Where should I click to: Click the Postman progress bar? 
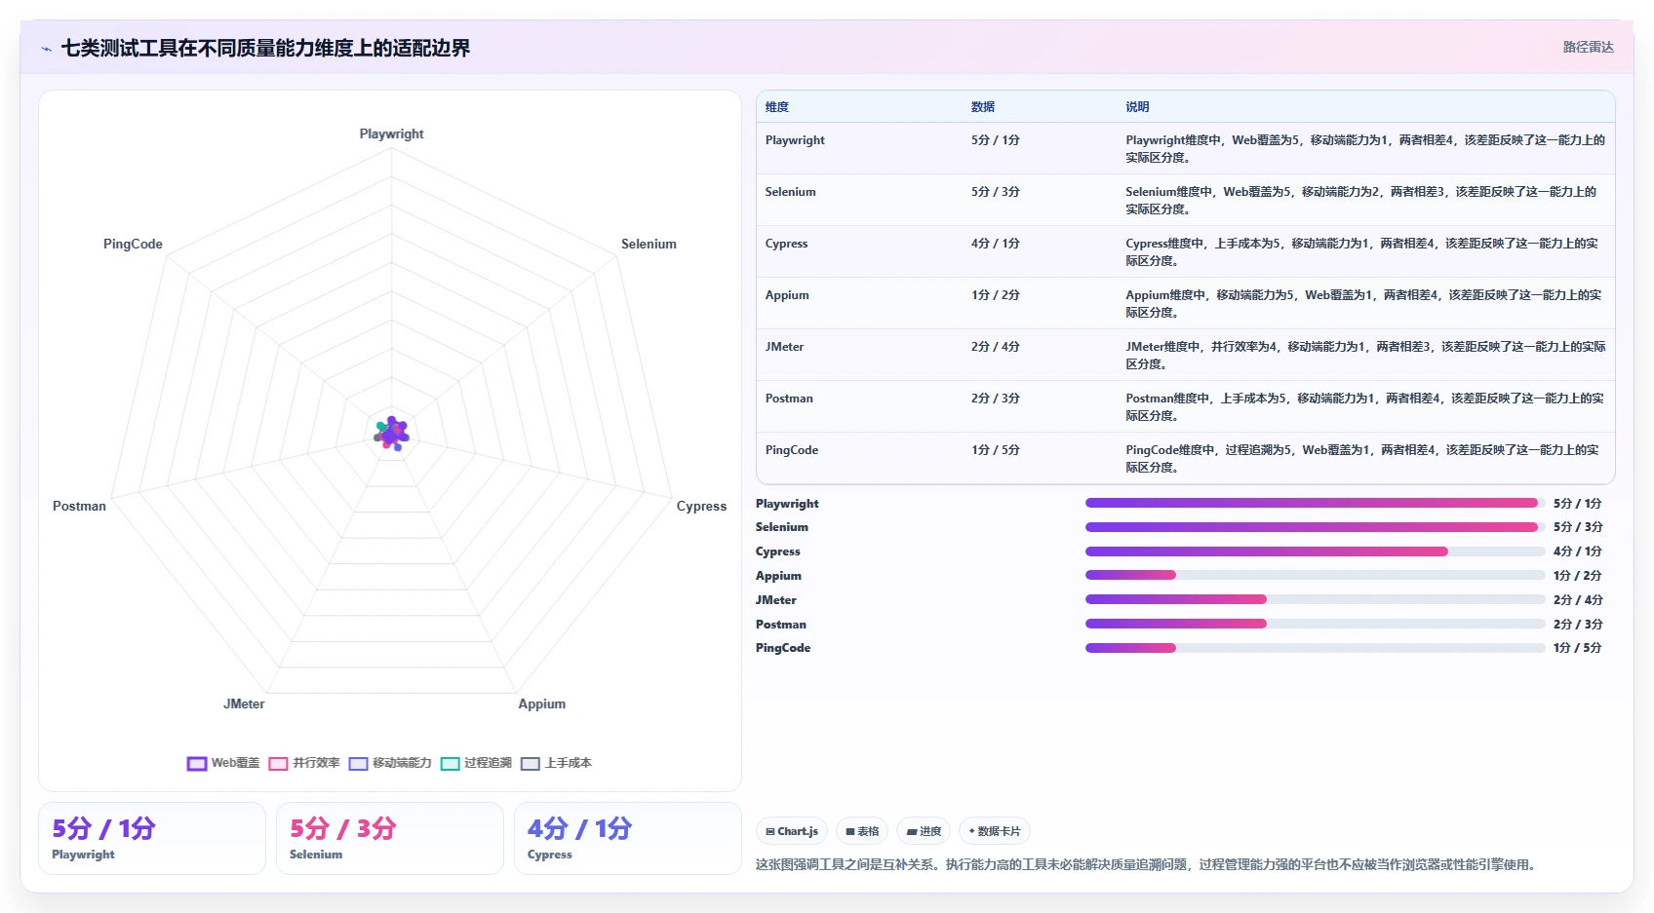point(1315,624)
